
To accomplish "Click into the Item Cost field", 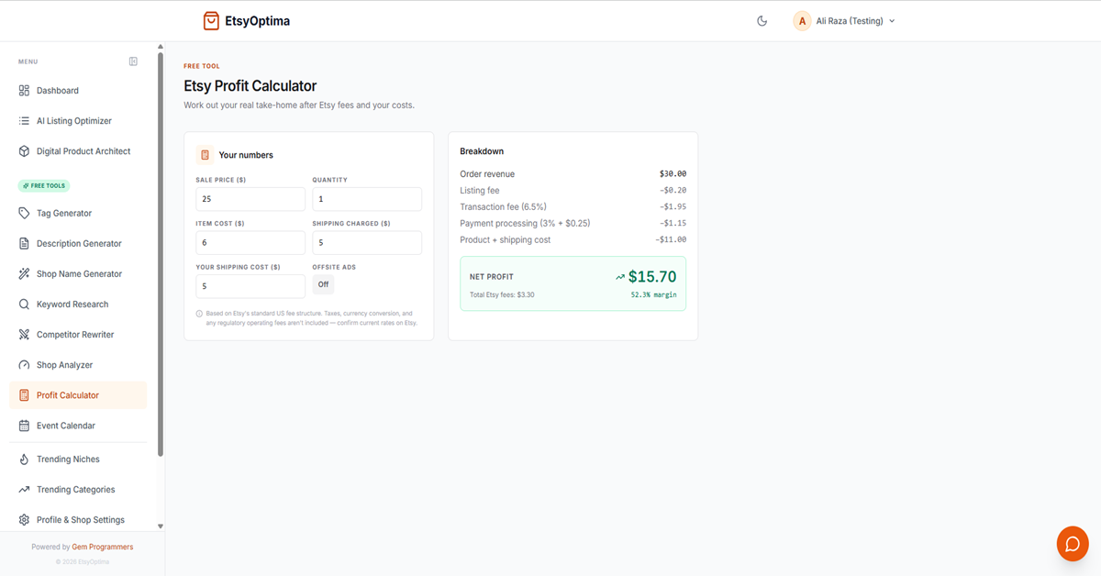I will 250,243.
